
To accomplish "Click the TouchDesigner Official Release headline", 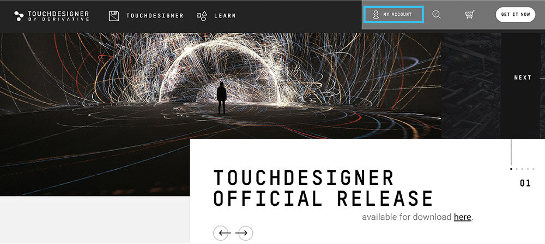I will point(323,188).
